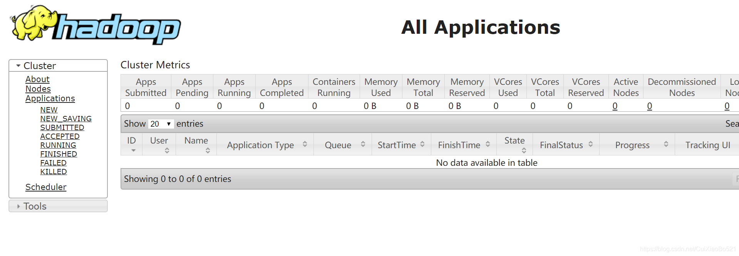Filter applications by NEW_SAVING state

point(66,119)
